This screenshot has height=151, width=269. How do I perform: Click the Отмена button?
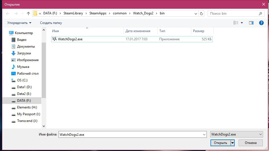coord(251,143)
